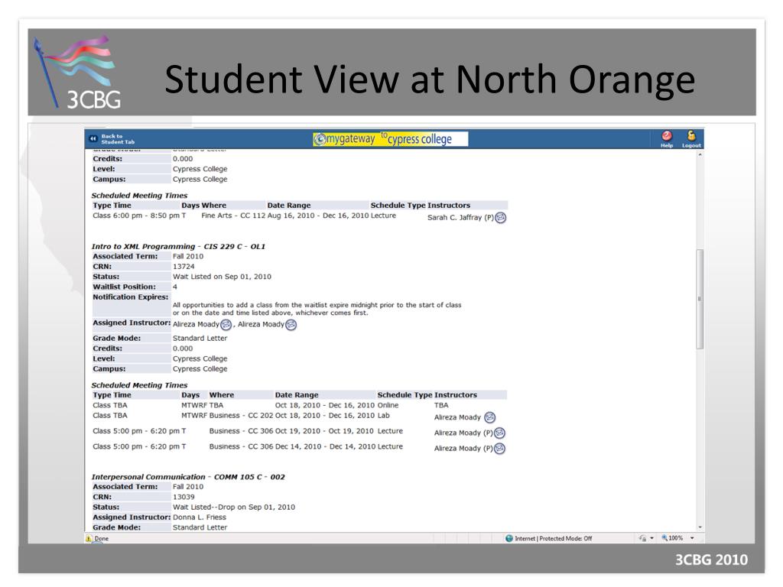Viewport: 783px width, 587px height.
Task: Click the Back to Student Tab arrow icon
Action: (93, 139)
